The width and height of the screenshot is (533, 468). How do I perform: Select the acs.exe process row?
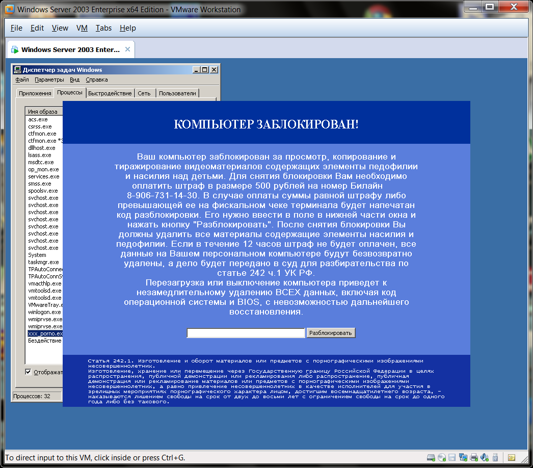click(45, 119)
